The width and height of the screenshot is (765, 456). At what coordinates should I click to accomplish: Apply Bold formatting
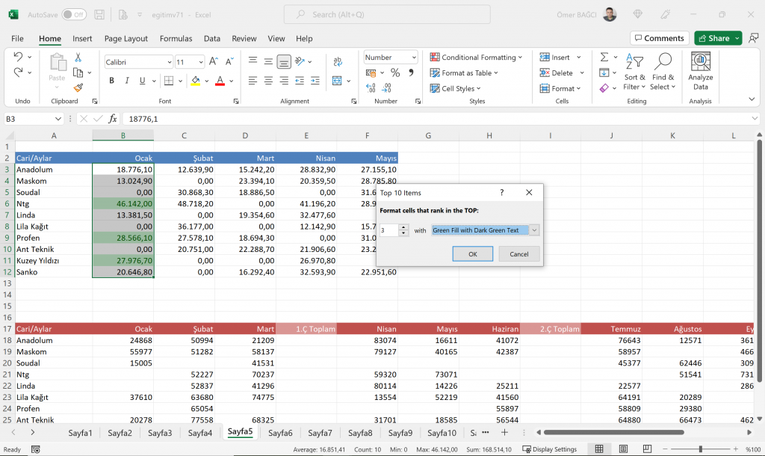pyautogui.click(x=112, y=81)
